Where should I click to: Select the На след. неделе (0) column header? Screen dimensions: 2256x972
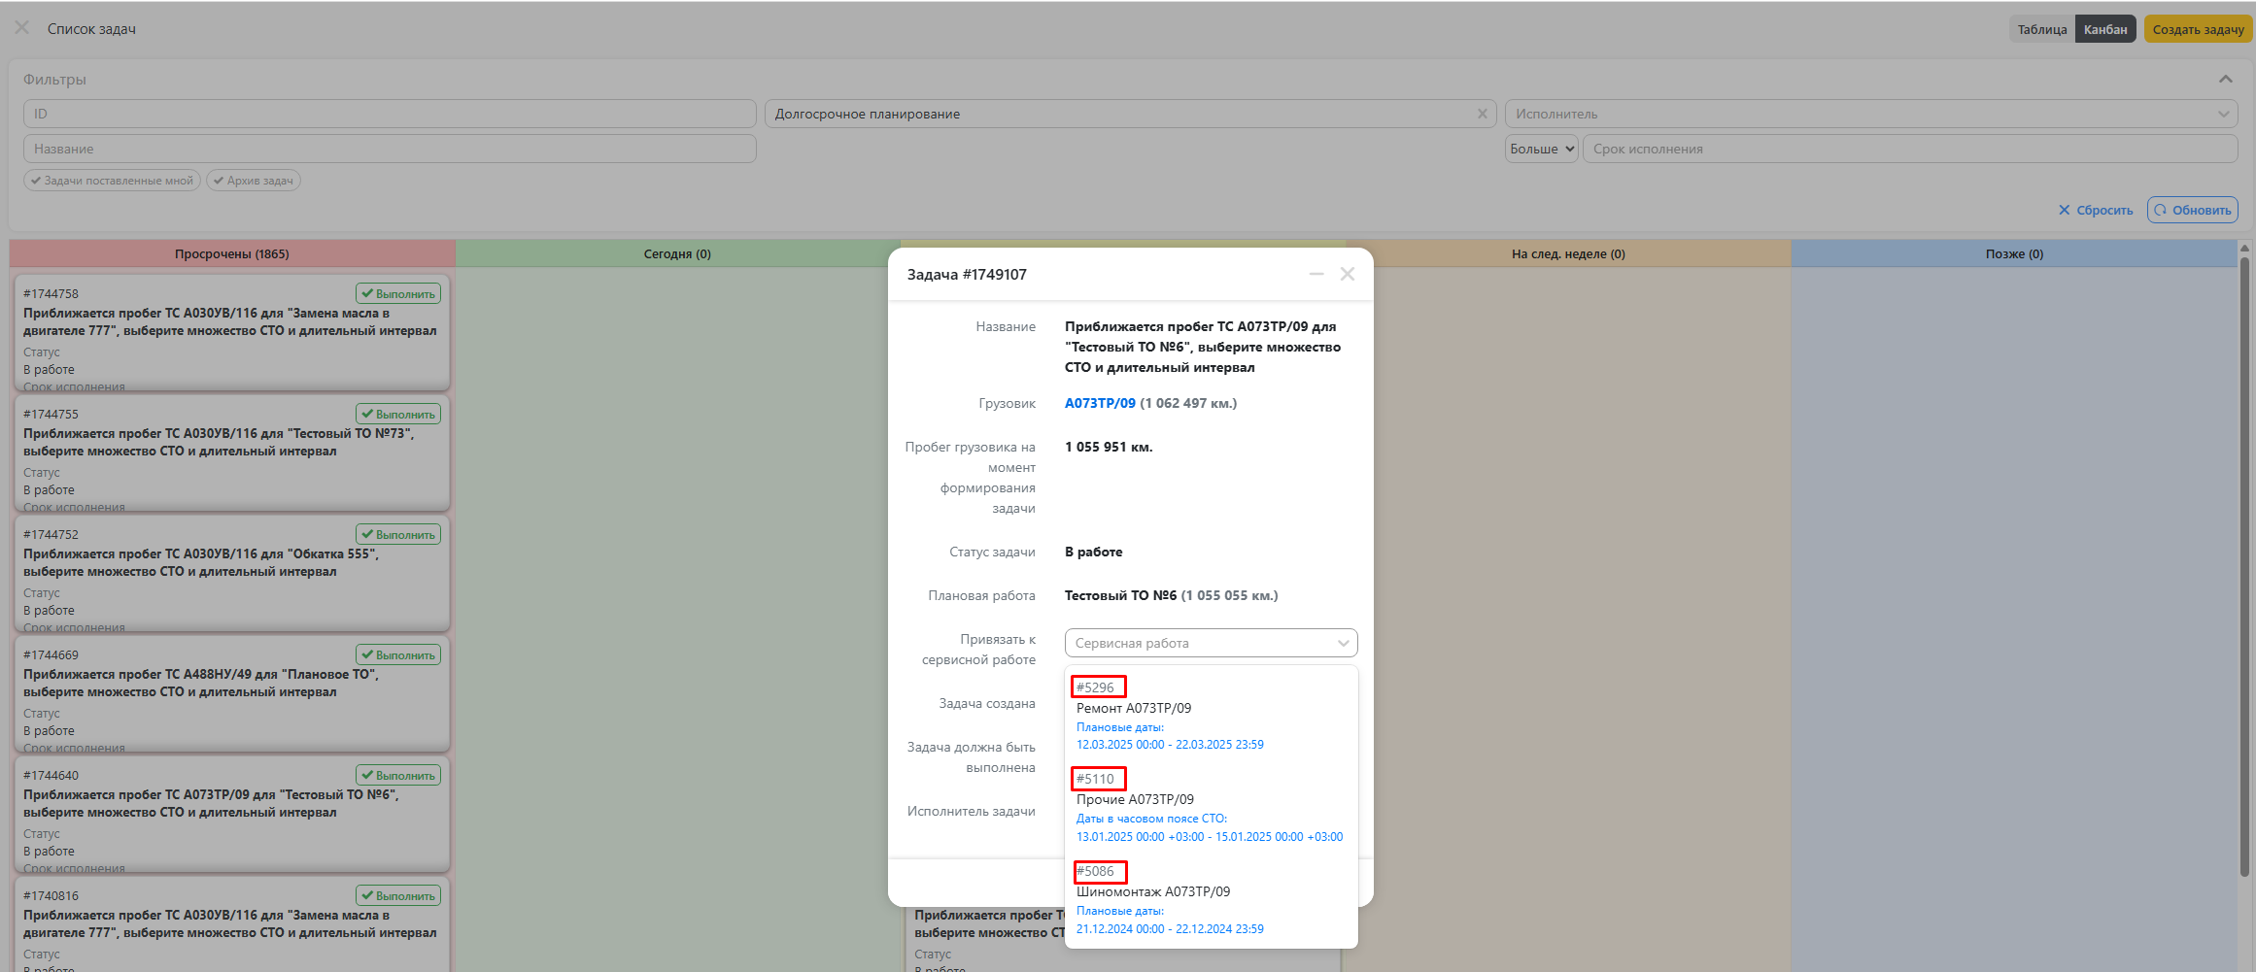pyautogui.click(x=1568, y=253)
